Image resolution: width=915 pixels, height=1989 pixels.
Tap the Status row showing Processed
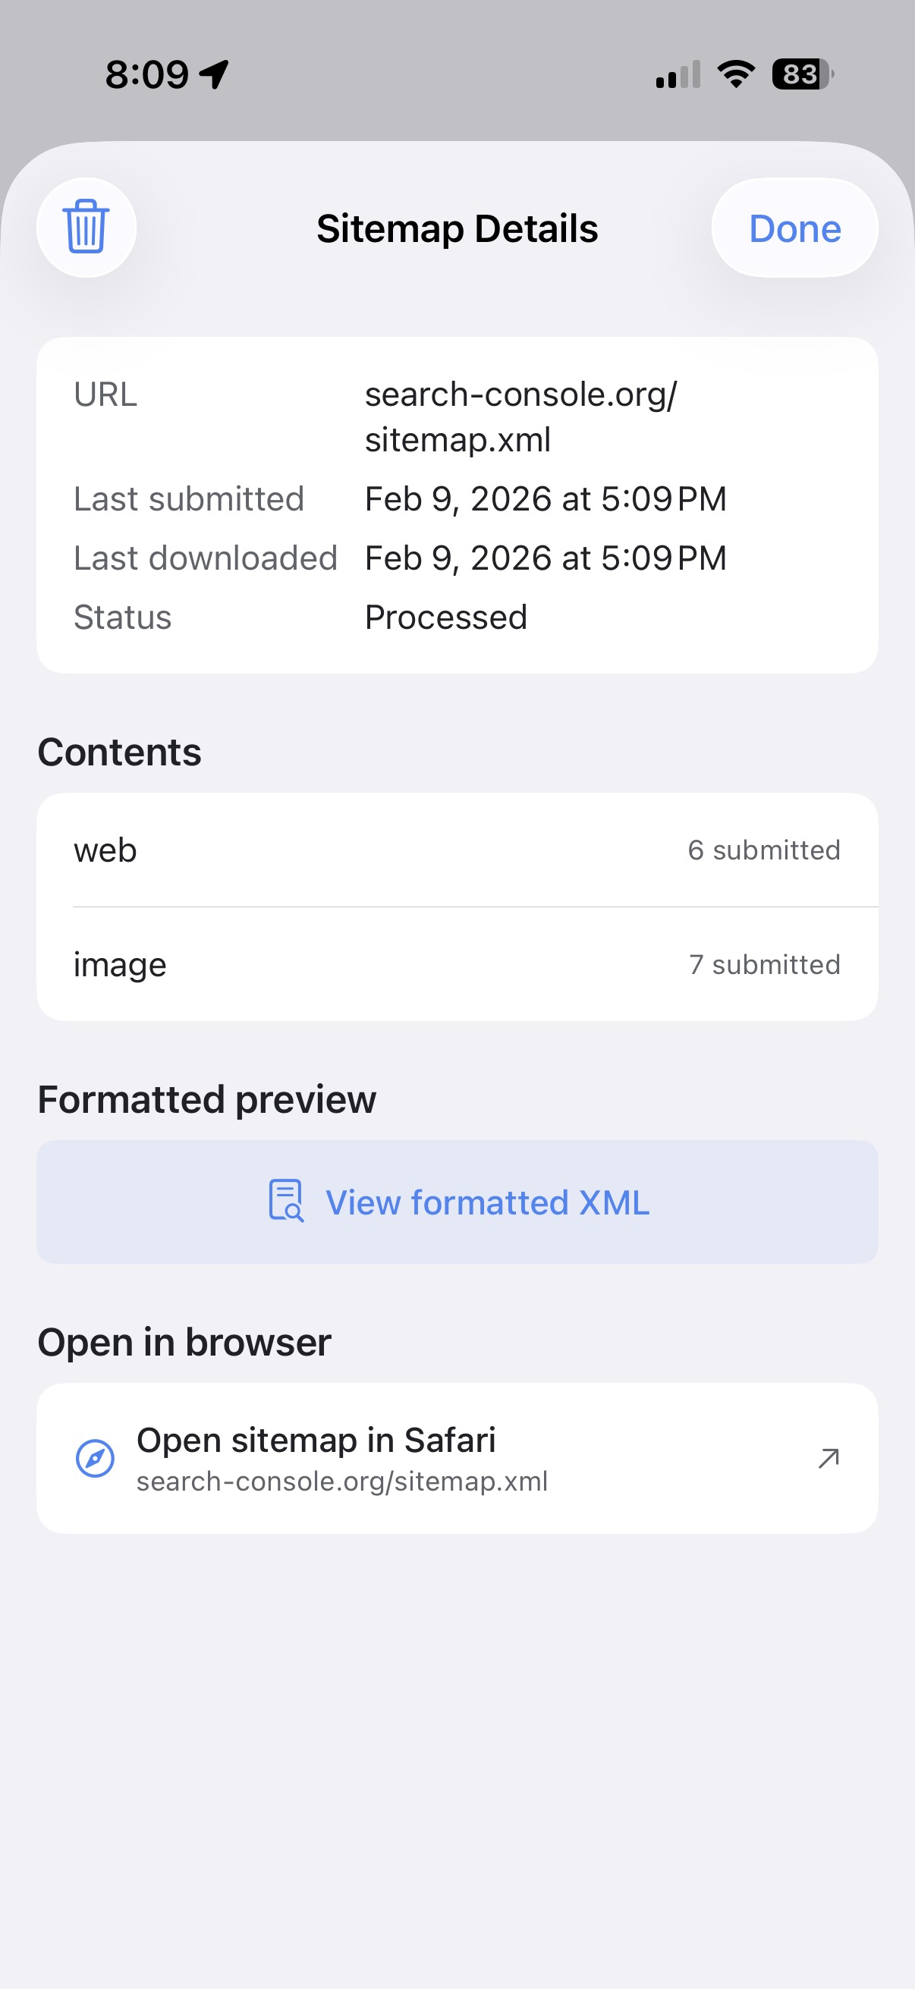click(457, 615)
